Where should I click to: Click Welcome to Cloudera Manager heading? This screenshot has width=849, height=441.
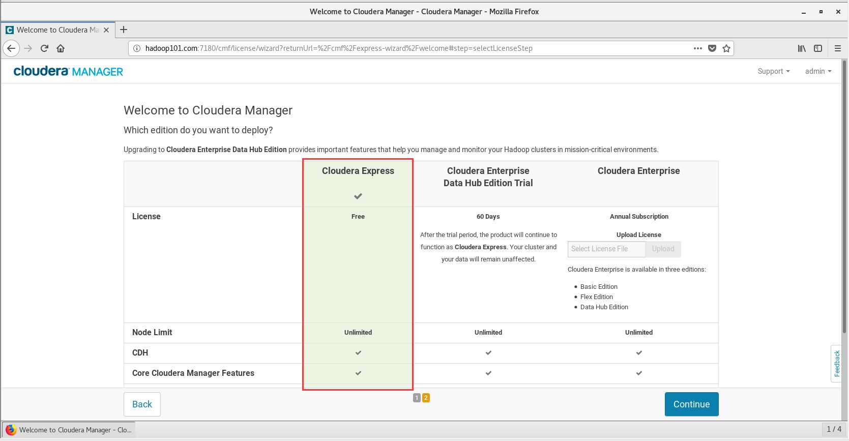click(x=208, y=110)
